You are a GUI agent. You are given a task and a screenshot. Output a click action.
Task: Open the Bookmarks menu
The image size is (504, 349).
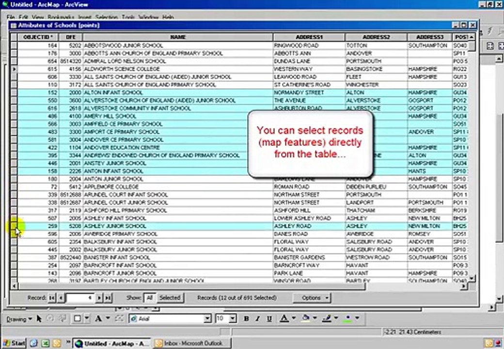[x=61, y=17]
